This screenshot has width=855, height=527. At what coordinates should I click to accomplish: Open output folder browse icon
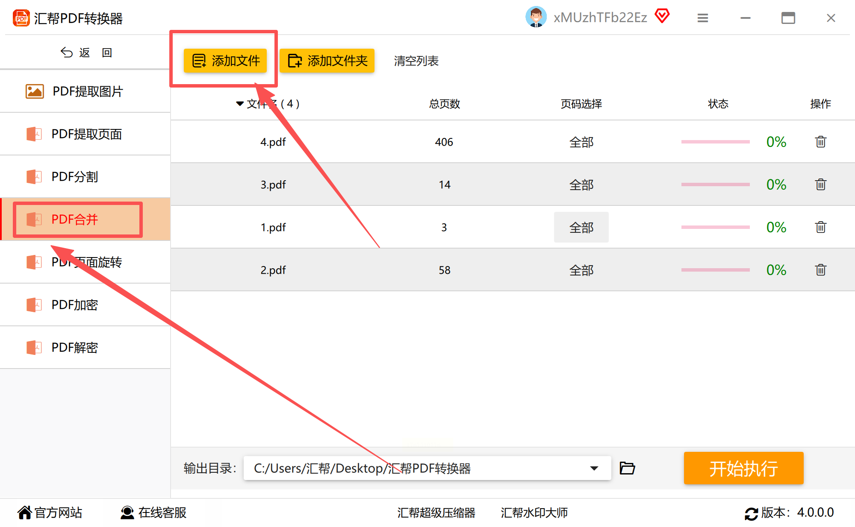(627, 468)
